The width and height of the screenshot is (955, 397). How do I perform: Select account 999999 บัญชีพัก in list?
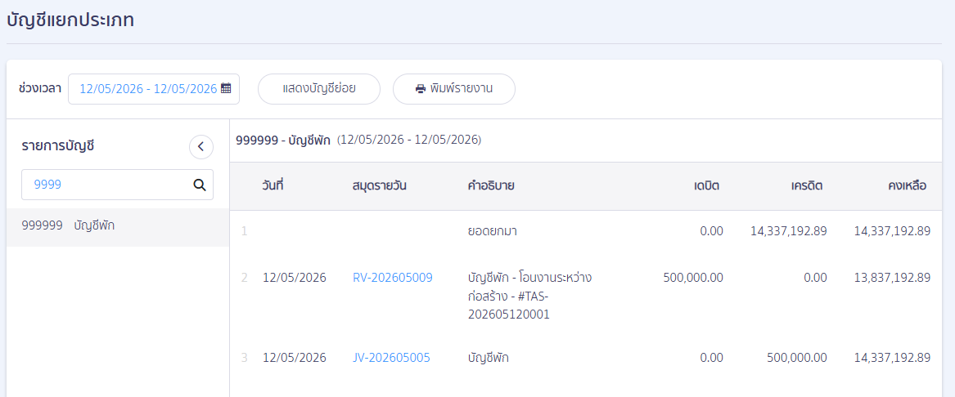coord(118,225)
